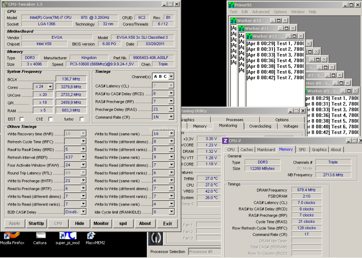The height and width of the screenshot is (258, 362).
Task: Click the Worker #10 window icon
Action: click(233, 21)
